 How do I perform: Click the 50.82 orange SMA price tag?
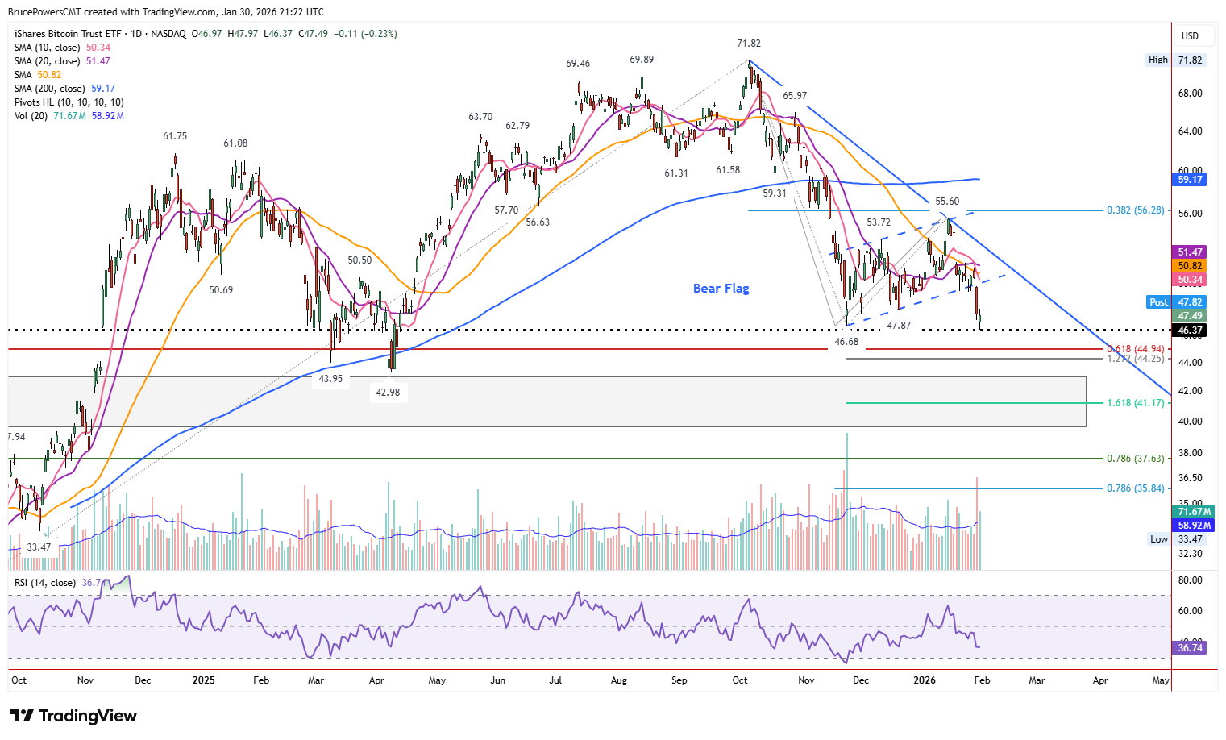1190,266
